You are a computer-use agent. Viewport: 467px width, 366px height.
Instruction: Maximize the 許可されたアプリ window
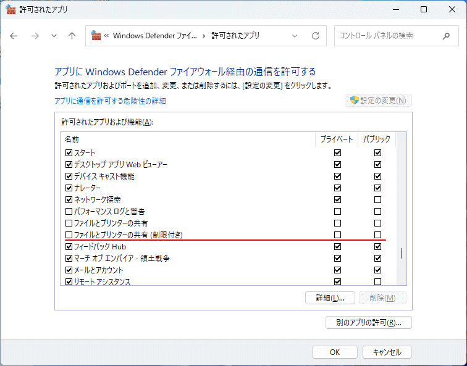[424, 9]
